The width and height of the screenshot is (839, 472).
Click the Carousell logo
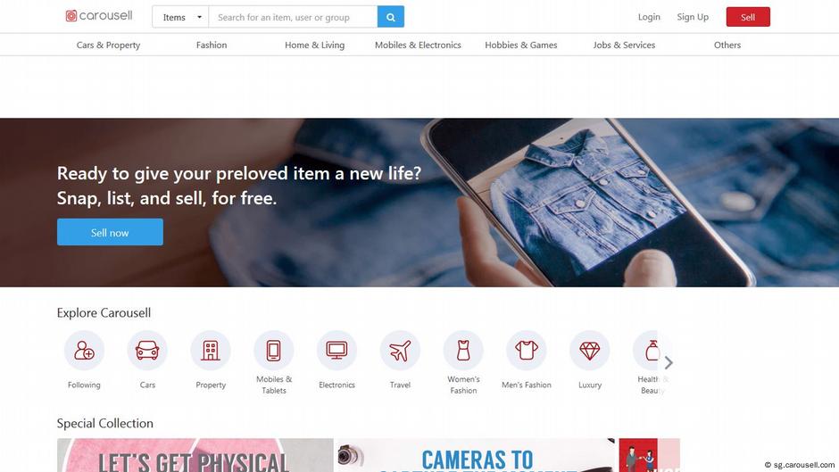(99, 16)
